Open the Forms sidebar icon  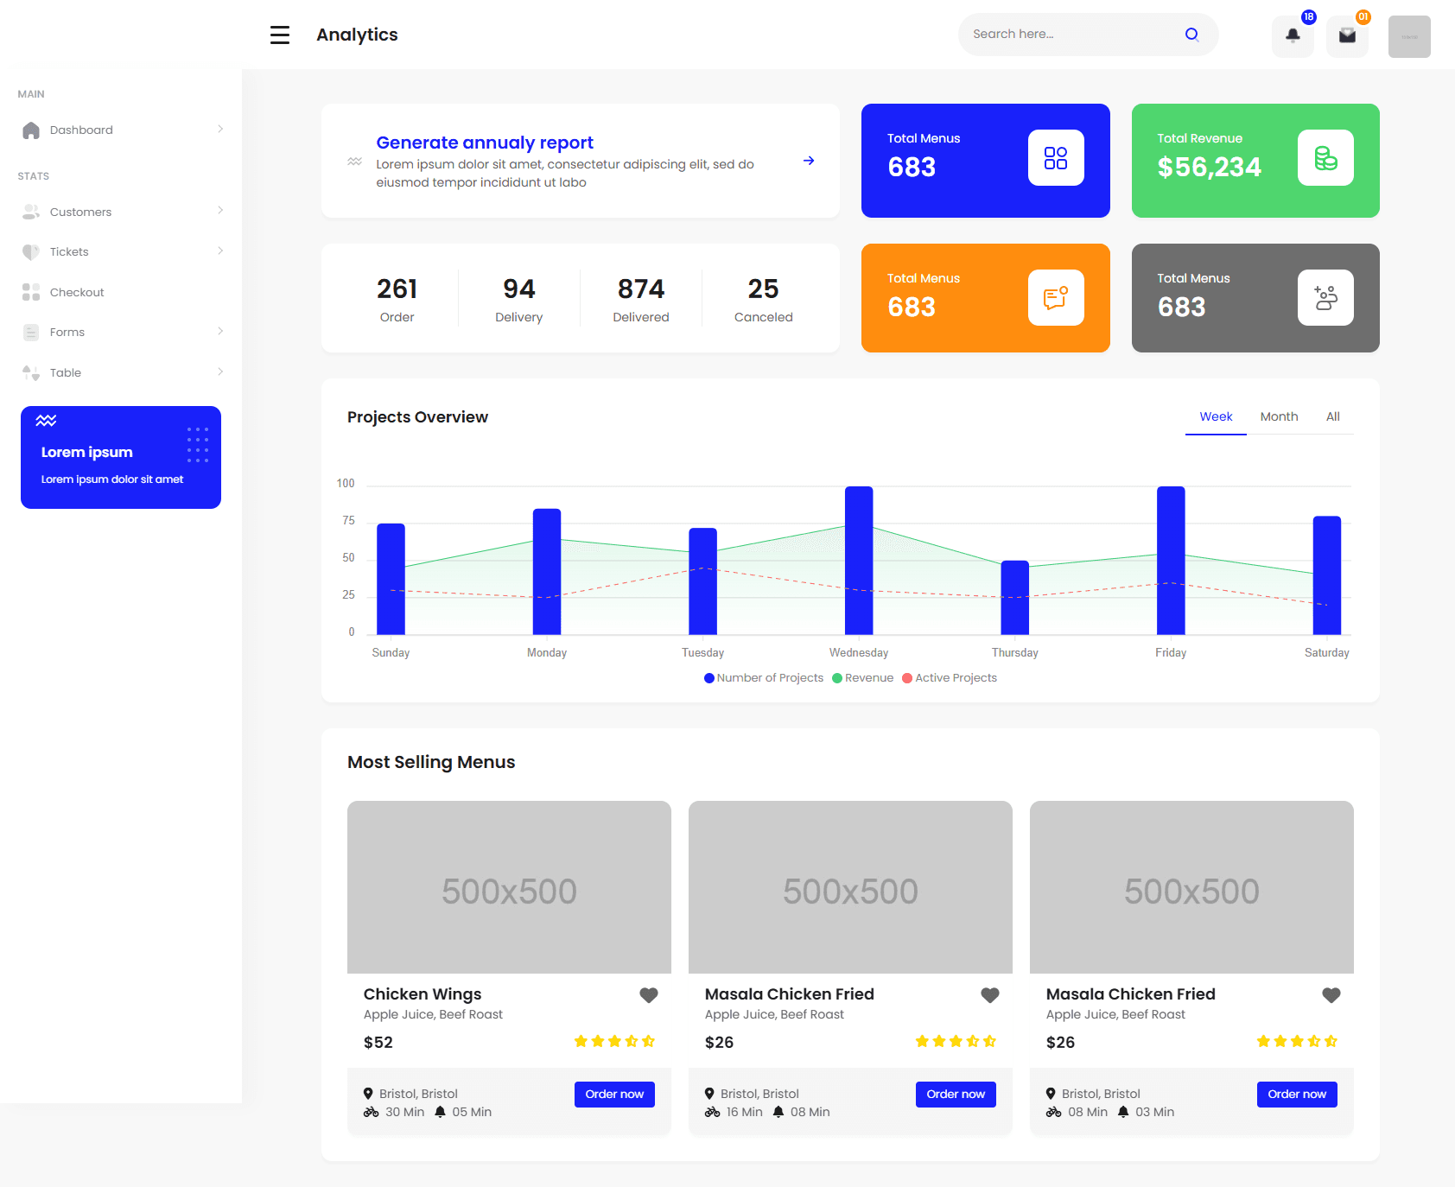(x=31, y=332)
